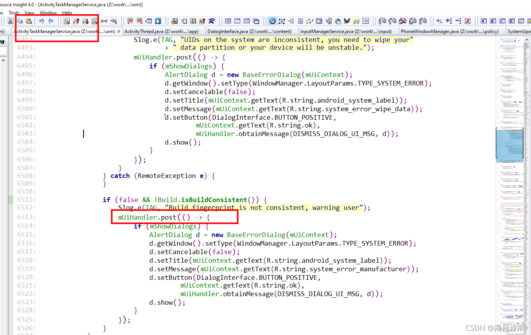Viewport: 531px width, 335px height.
Task: Click the blue highlighted region in the code minimap
Action: point(509,145)
